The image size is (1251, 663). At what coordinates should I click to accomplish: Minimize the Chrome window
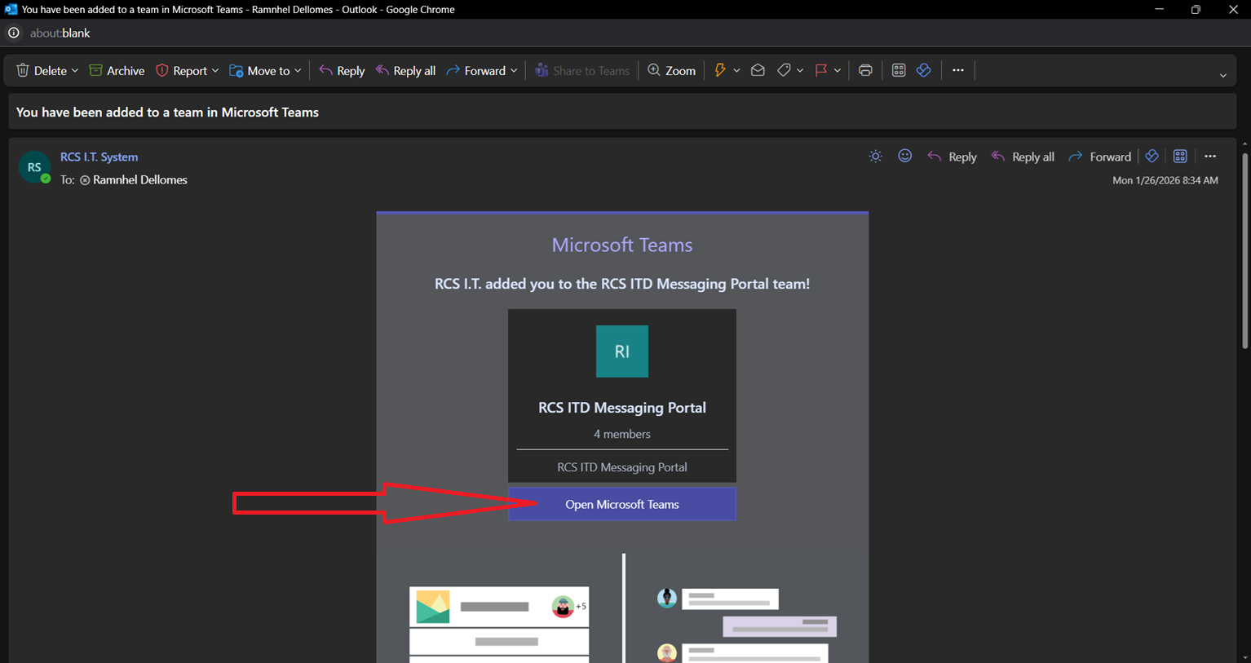[1159, 9]
